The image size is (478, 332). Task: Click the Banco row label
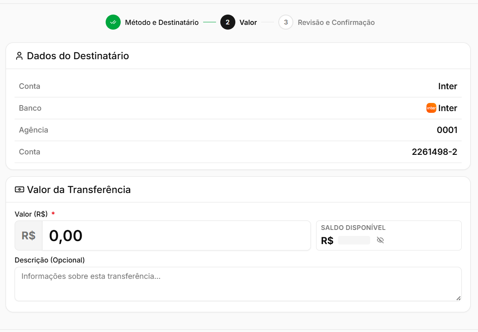click(30, 108)
